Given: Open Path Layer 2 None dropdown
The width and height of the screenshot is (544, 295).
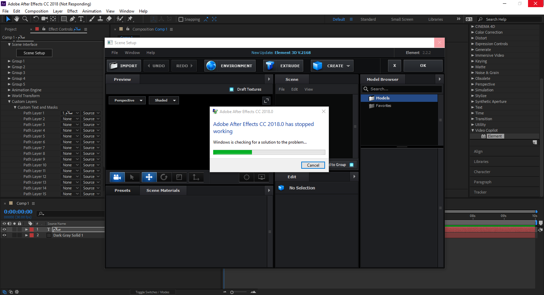Looking at the screenshot, I should pos(70,119).
